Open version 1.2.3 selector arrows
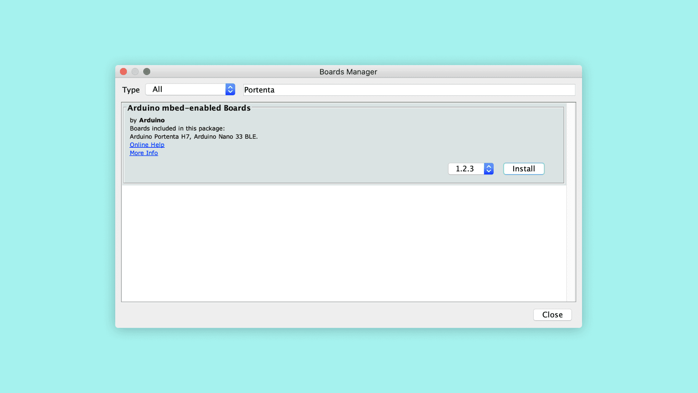Screen dimensions: 698x393 click(489, 169)
